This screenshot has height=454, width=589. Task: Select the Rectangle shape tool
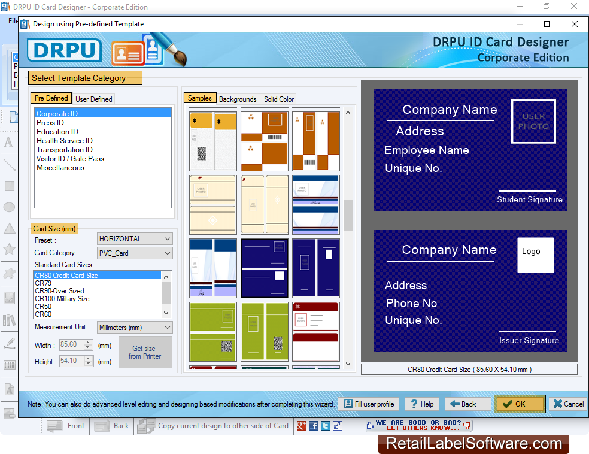tap(9, 186)
